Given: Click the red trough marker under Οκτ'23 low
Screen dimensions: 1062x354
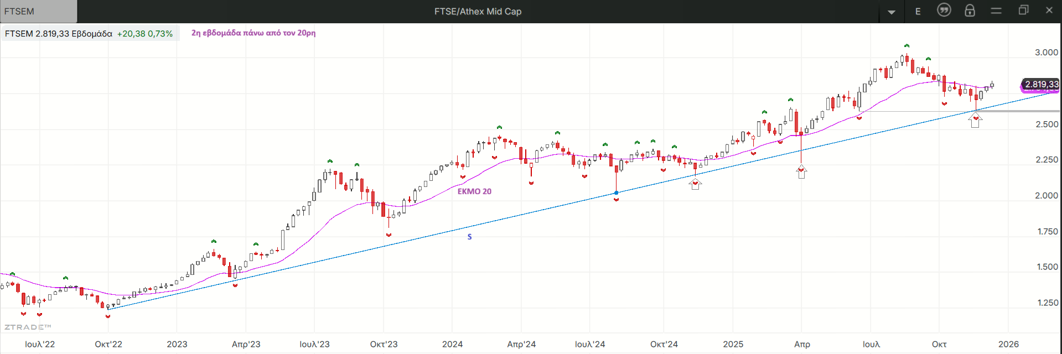Looking at the screenshot, I should pos(388,235).
